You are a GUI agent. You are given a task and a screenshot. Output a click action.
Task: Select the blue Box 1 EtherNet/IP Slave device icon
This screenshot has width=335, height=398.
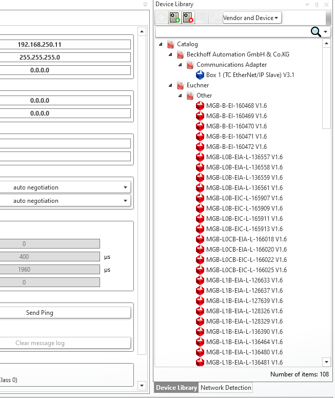(200, 75)
